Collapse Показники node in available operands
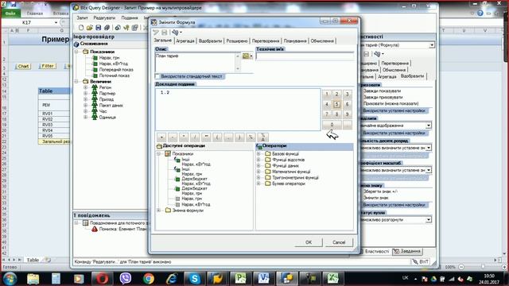The image size is (509, 286). tap(159, 153)
